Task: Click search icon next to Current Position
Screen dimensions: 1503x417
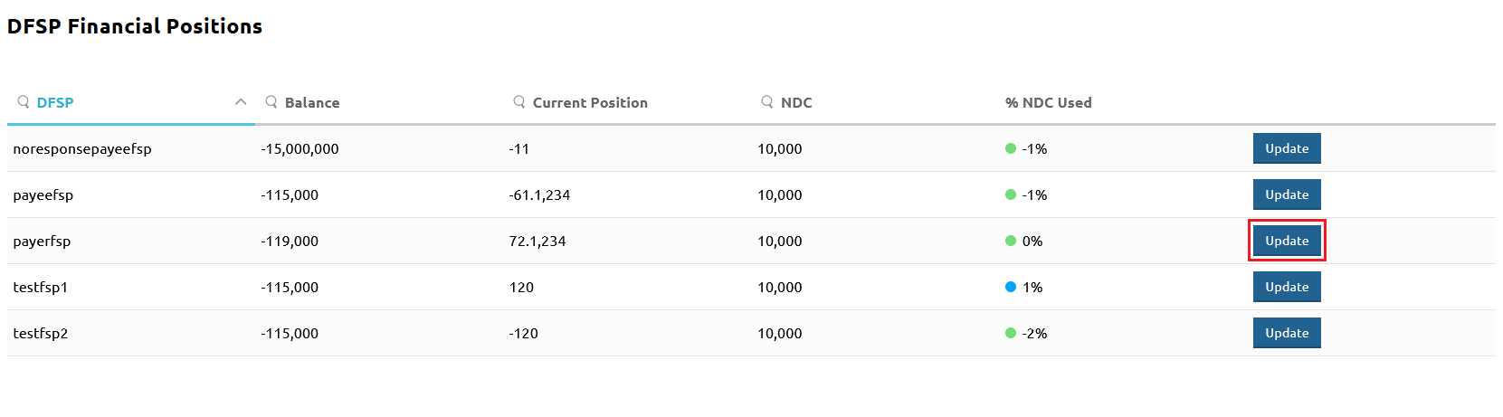Action: pyautogui.click(x=519, y=102)
